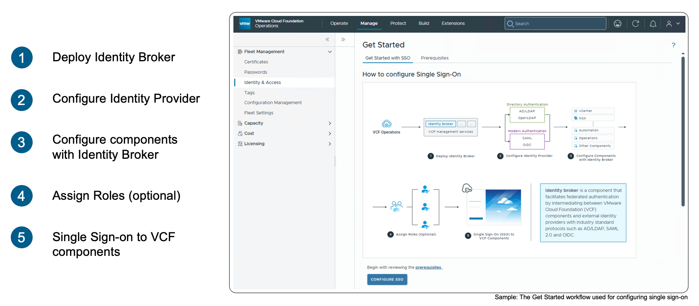This screenshot has height=306, width=699.
Task: Collapse the Fleet Management section
Action: [330, 52]
